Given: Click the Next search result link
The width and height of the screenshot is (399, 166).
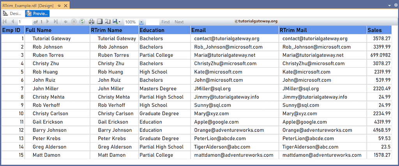Looking at the screenshot, I should point(179,22).
